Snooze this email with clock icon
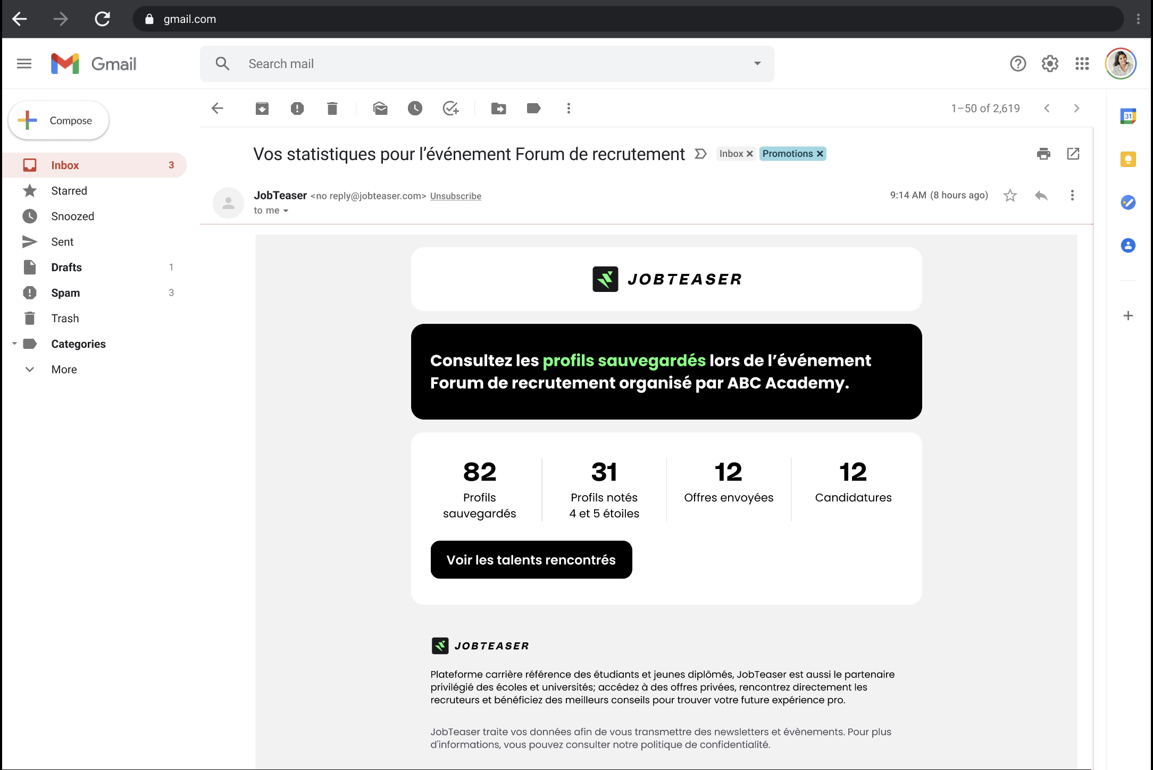This screenshot has height=770, width=1153. (x=415, y=108)
